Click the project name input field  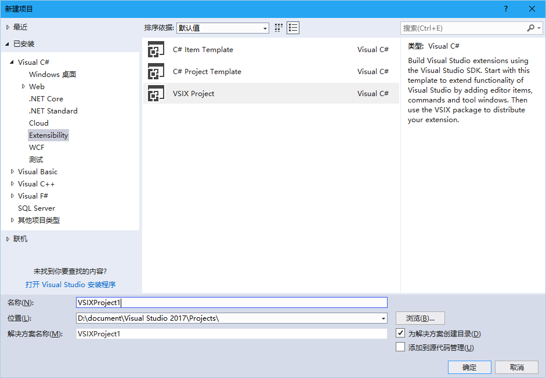point(232,302)
